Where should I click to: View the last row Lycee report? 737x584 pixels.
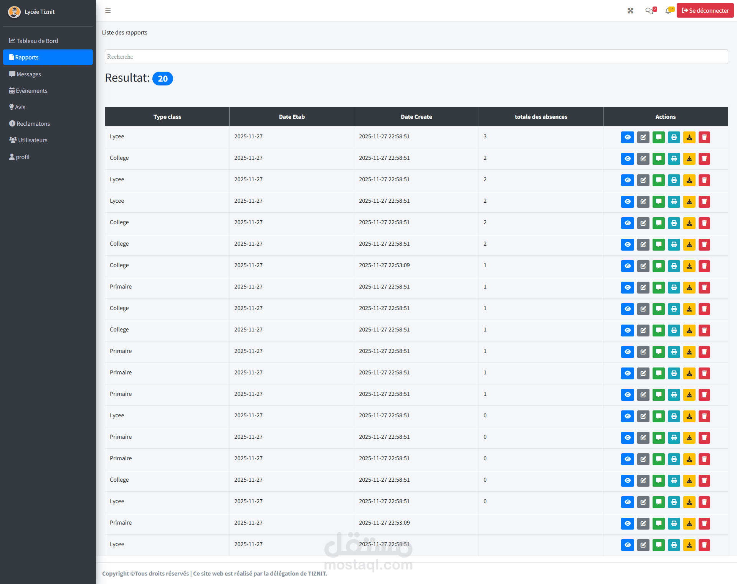click(x=627, y=545)
